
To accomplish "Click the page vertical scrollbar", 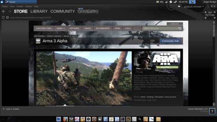I will pyautogui.click(x=214, y=30).
